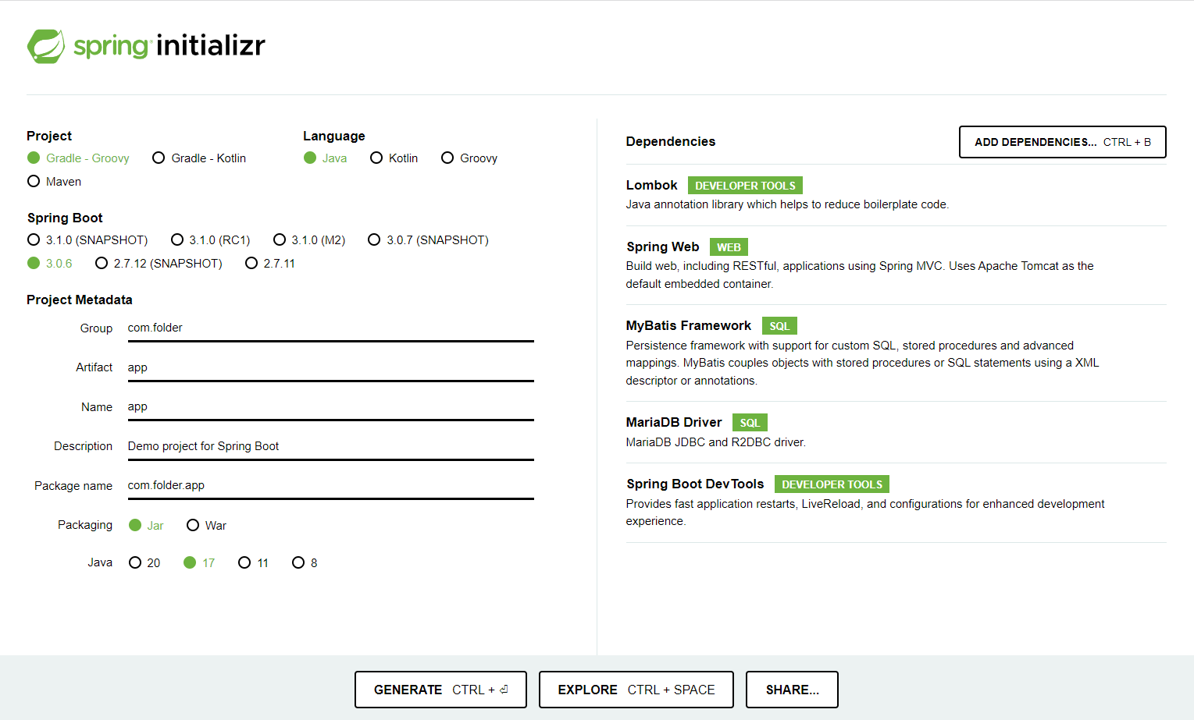This screenshot has width=1194, height=720.
Task: Select Gradle - Groovy project type
Action: point(78,158)
